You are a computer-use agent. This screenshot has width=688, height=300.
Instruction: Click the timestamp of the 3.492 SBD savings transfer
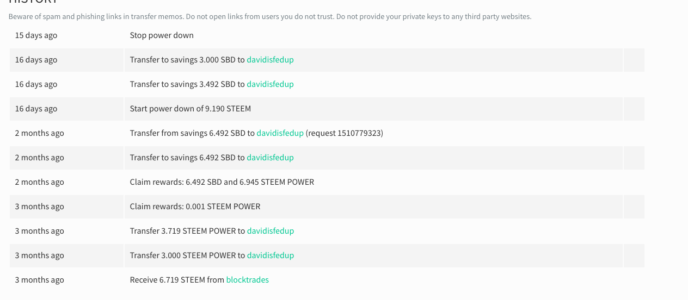(36, 84)
